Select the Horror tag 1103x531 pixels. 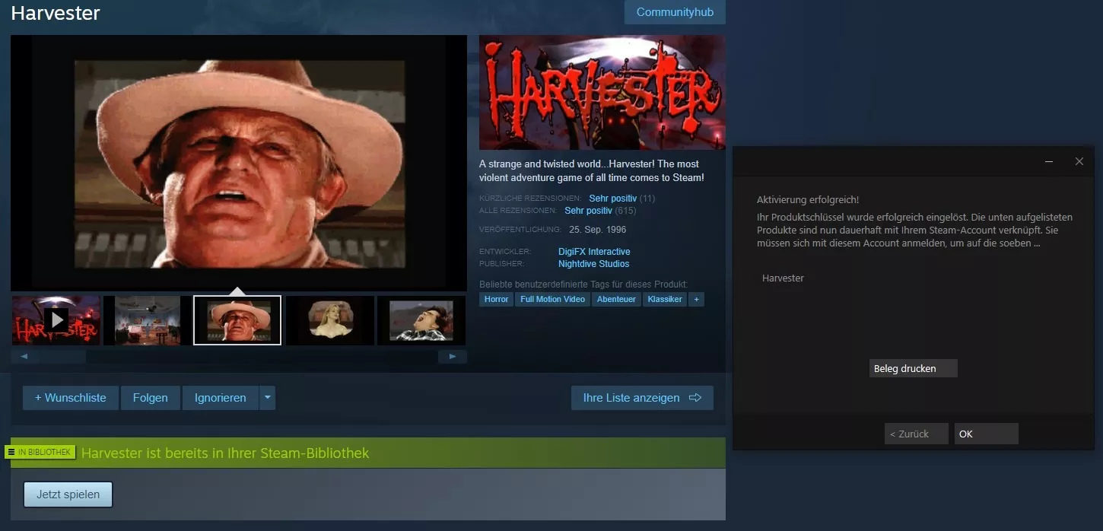496,299
